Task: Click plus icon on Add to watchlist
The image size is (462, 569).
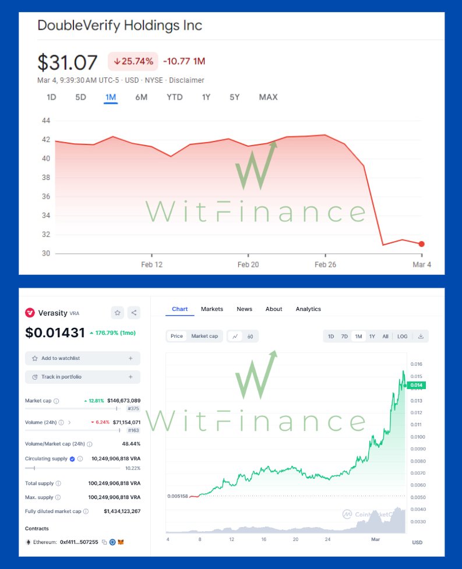Action: [131, 358]
